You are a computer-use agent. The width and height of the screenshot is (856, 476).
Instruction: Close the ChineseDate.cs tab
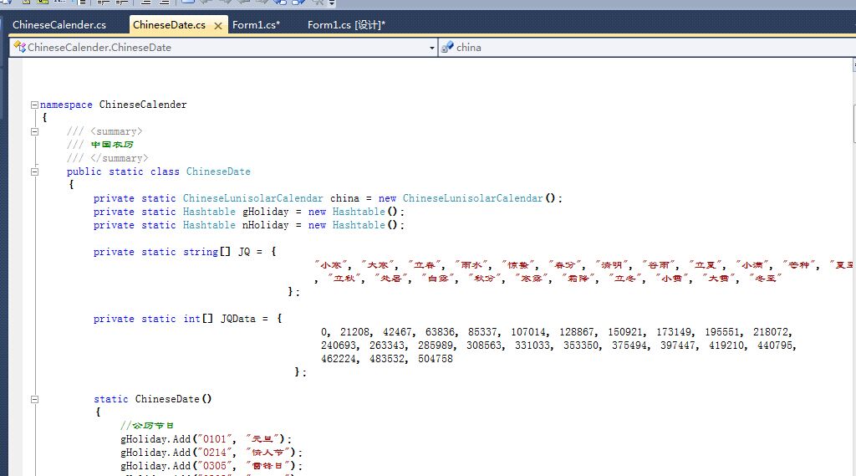(x=218, y=26)
